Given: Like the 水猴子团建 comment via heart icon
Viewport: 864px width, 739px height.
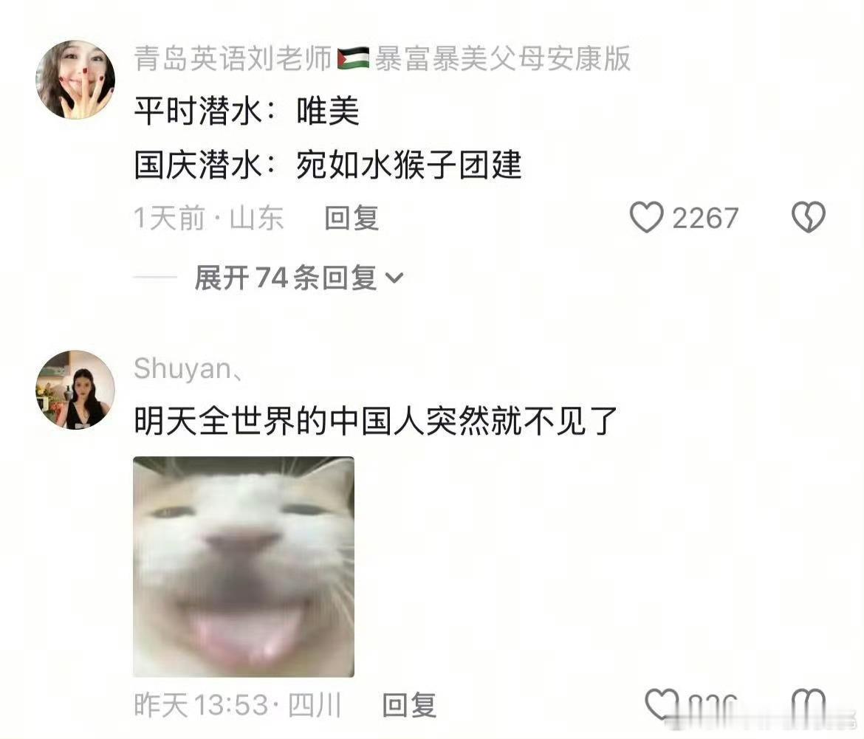Looking at the screenshot, I should tap(646, 217).
